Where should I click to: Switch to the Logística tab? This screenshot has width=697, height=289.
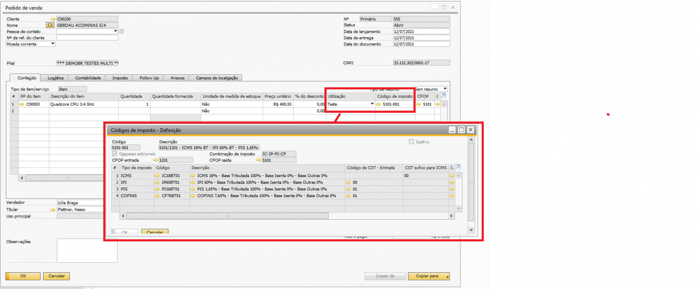[55, 78]
